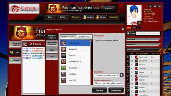Select the Red Alert 3 game icon
The image size is (171, 96).
click(x=64, y=49)
